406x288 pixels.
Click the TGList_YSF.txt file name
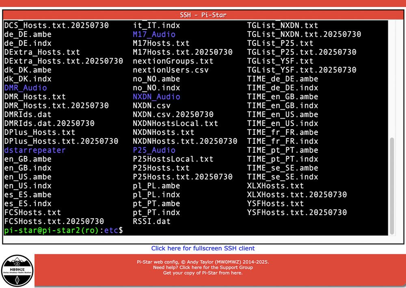click(280, 61)
